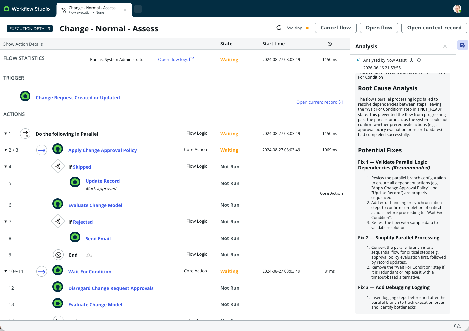Click the Waiting status indicator in header
469x331 pixels.
[298, 28]
